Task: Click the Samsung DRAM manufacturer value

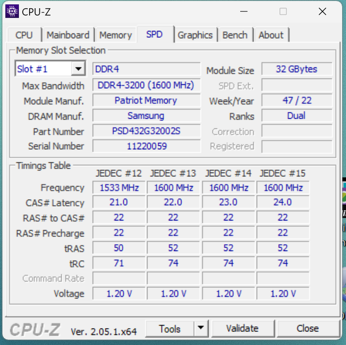Action: tap(146, 115)
